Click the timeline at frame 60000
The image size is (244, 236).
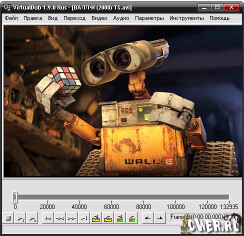click(x=111, y=197)
